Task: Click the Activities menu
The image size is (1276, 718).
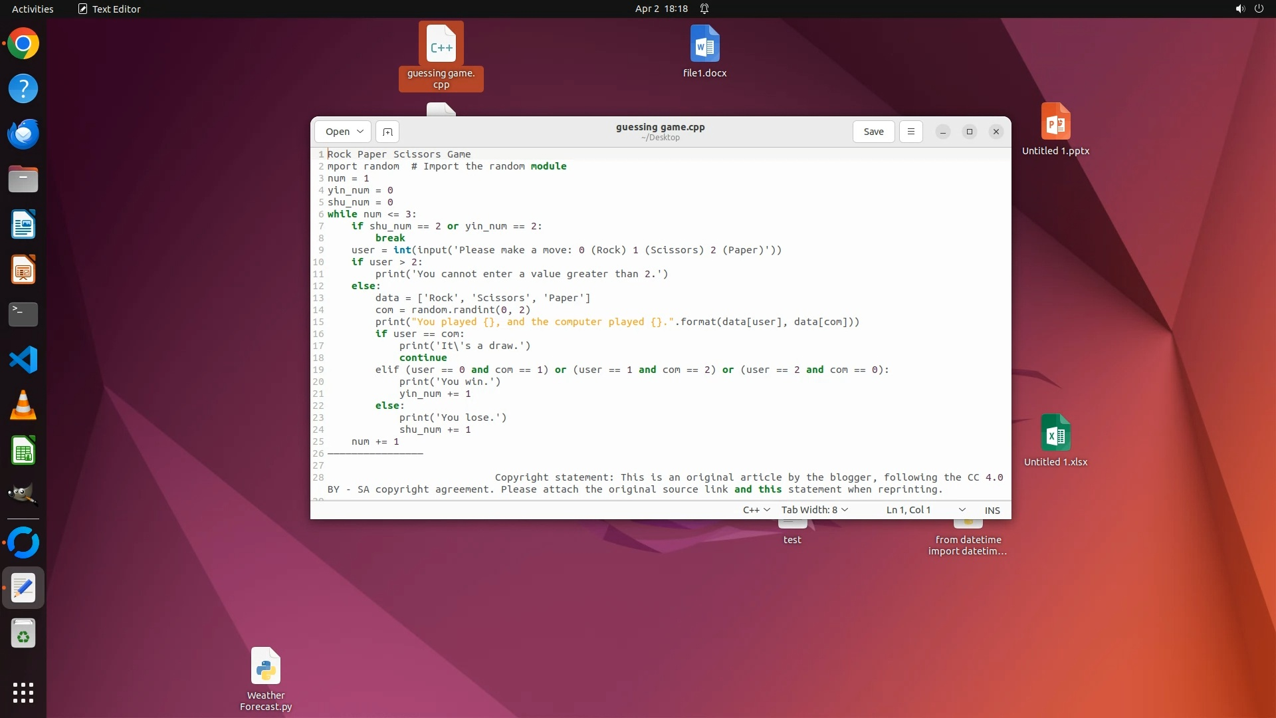Action: pos(33,9)
